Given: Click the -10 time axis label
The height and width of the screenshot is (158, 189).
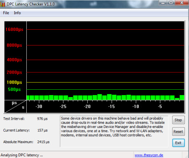Looking at the screenshot, I should (136, 107).
